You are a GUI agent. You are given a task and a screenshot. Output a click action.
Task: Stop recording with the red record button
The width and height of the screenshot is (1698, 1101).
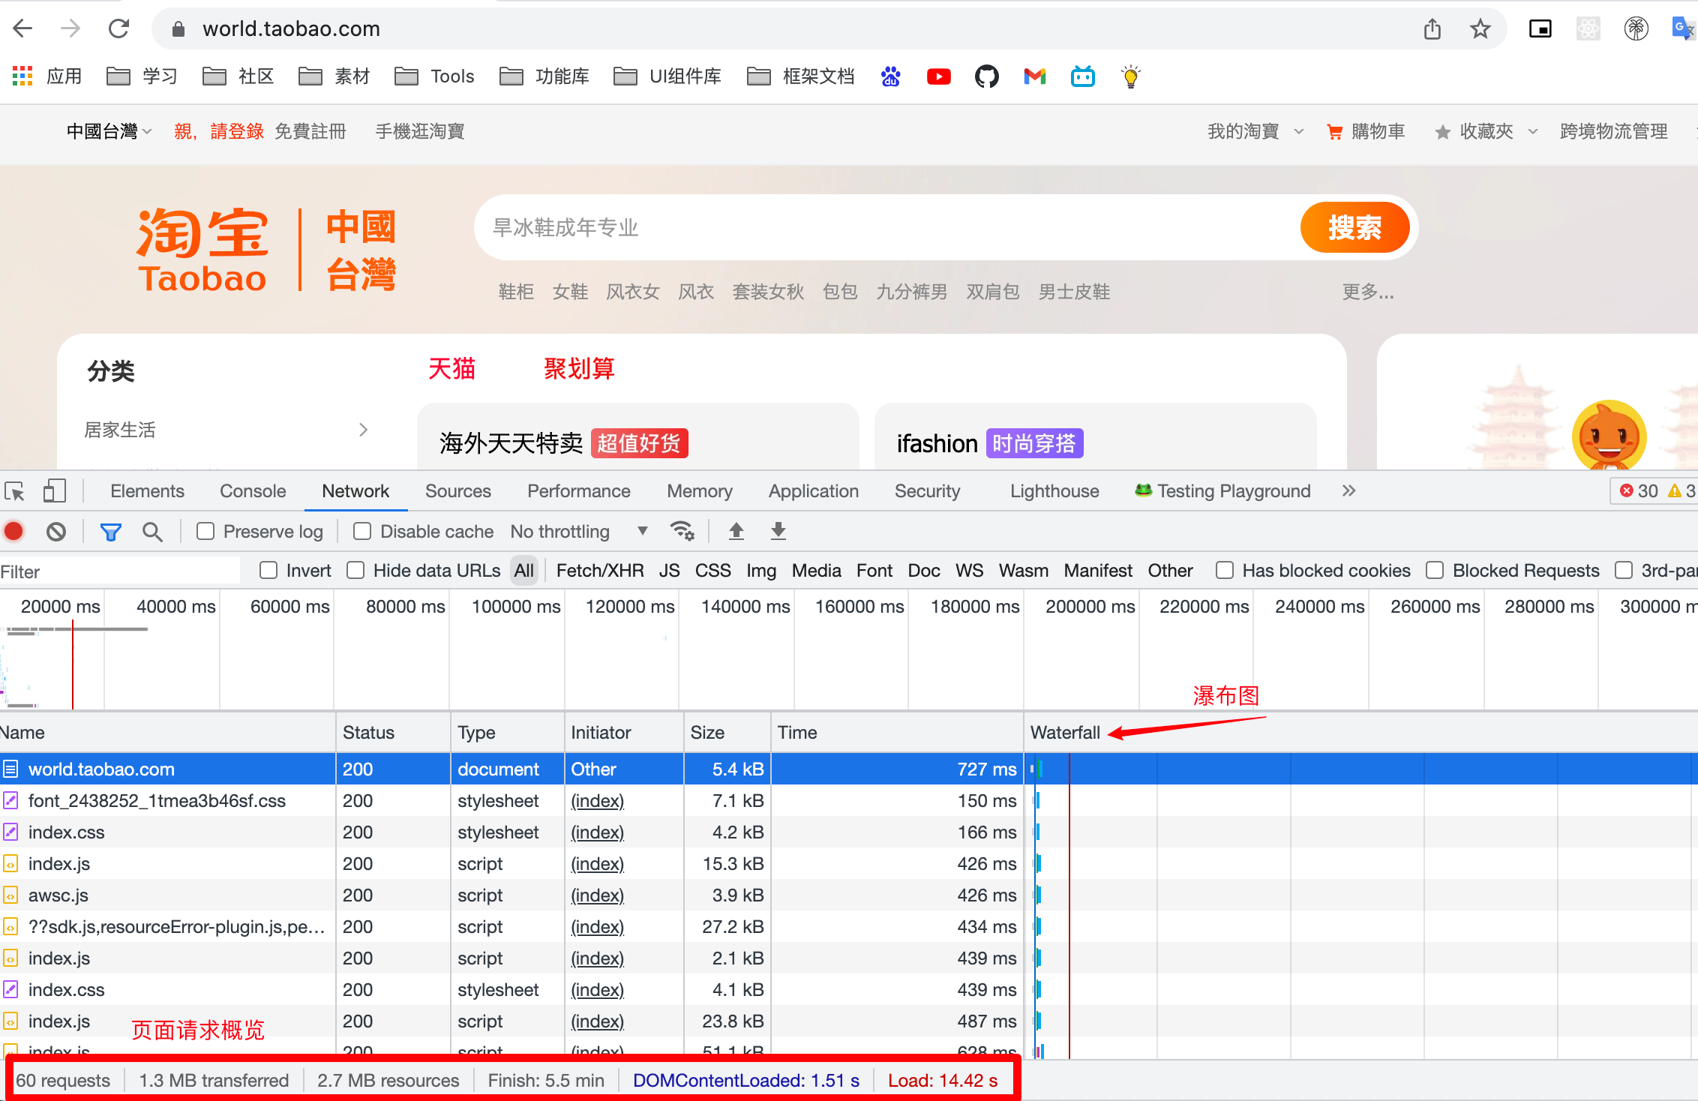click(x=14, y=532)
